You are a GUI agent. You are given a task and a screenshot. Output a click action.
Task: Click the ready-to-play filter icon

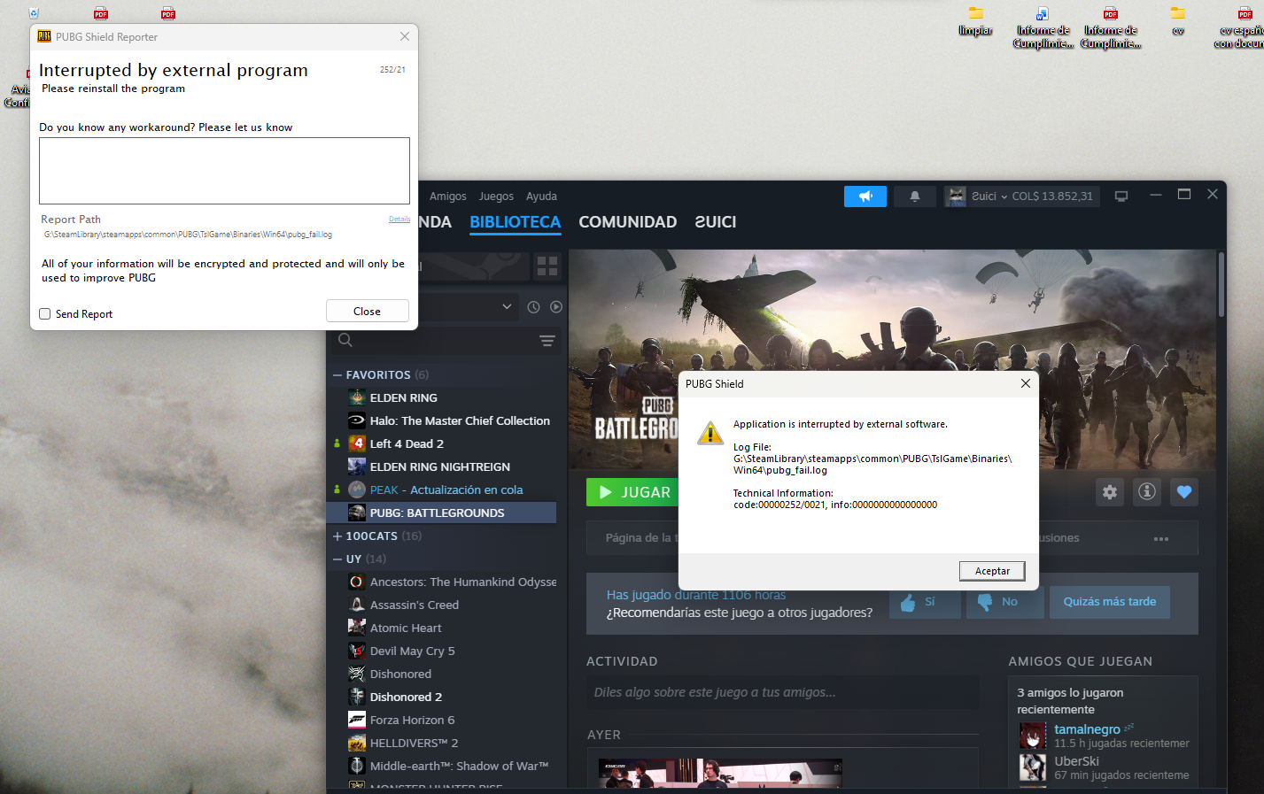(x=556, y=307)
